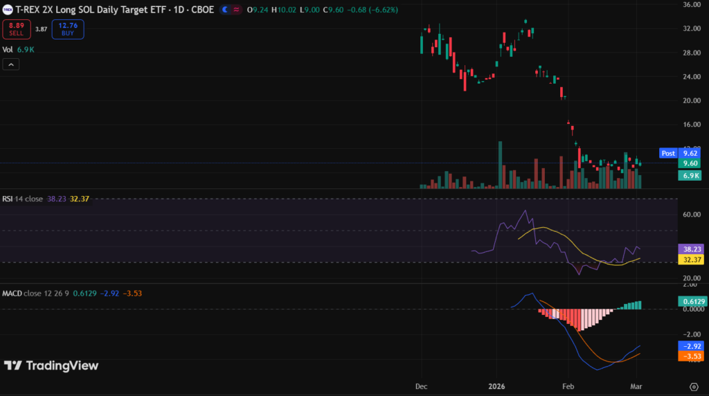Click the T-REX ticker logo icon
Screen dimensions: 709x396
pyautogui.click(x=8, y=10)
